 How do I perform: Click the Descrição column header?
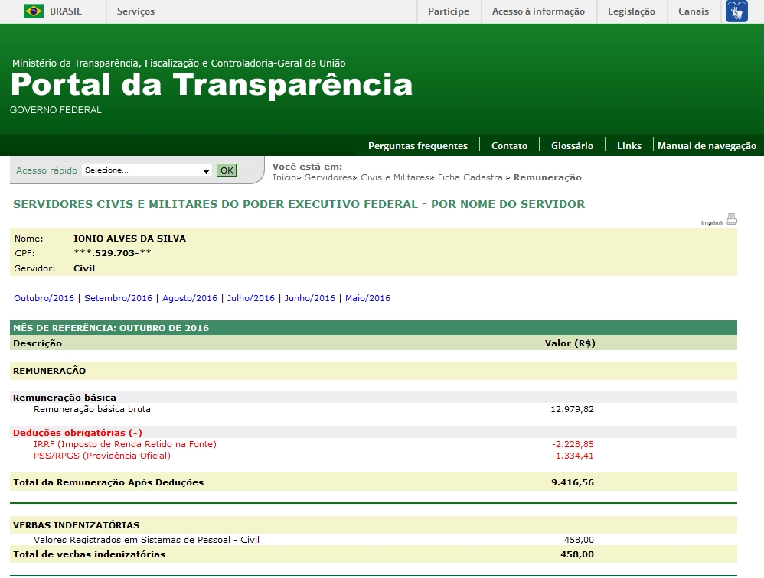pyautogui.click(x=38, y=343)
